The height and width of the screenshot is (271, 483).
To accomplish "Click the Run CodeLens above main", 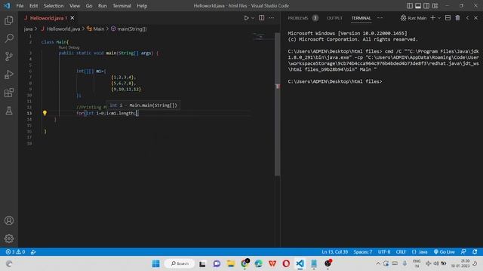I will pos(62,47).
